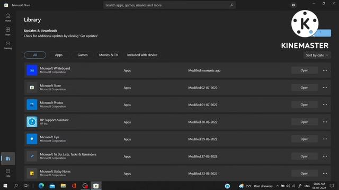339x190 pixels.
Task: Click the Microsoft To Do app icon
Action: (x=32, y=156)
